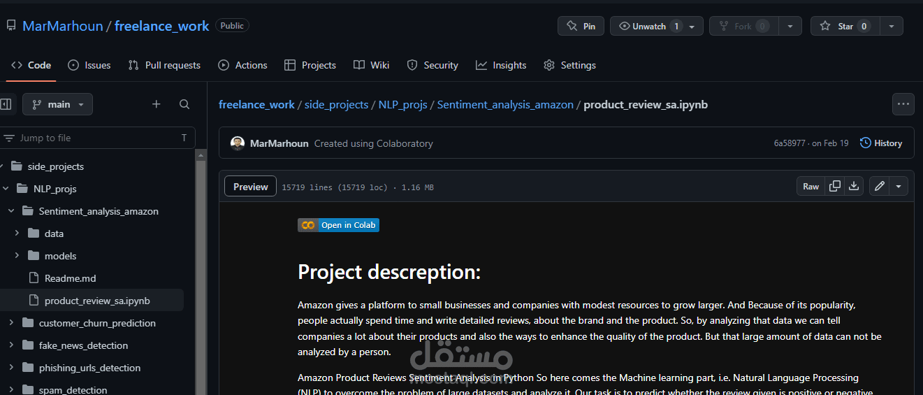
Task: Click the data folder icon
Action: tap(34, 234)
